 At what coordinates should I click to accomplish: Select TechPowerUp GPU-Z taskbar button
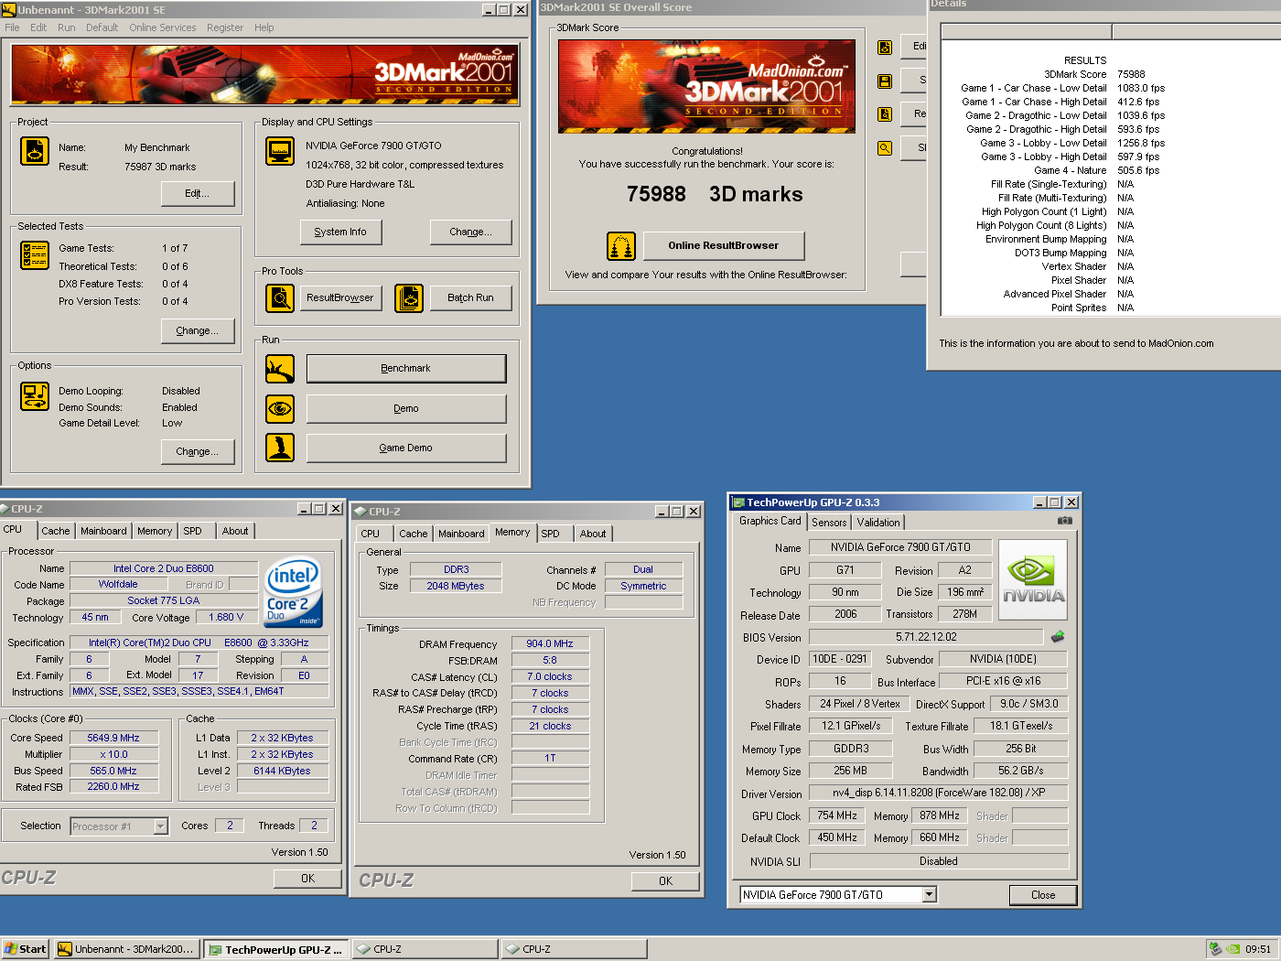point(275,949)
